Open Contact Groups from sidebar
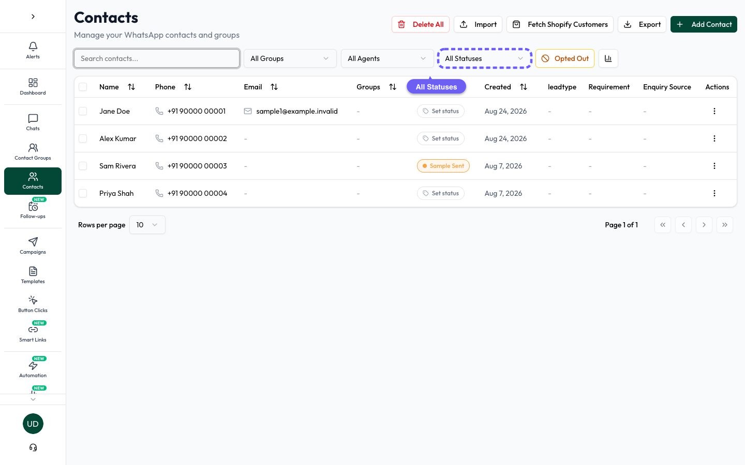 (33, 152)
